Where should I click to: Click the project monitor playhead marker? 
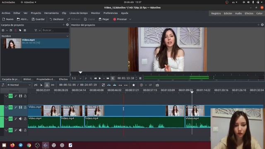coord(80,72)
